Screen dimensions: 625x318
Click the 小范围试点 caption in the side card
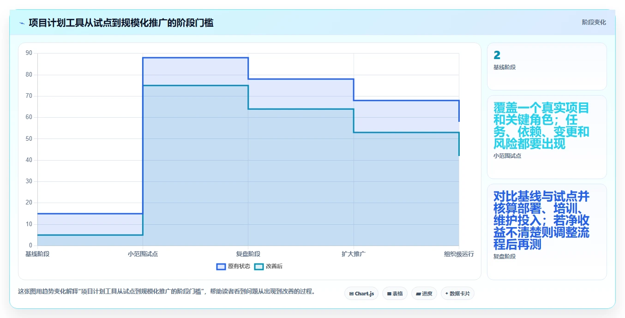point(507,156)
